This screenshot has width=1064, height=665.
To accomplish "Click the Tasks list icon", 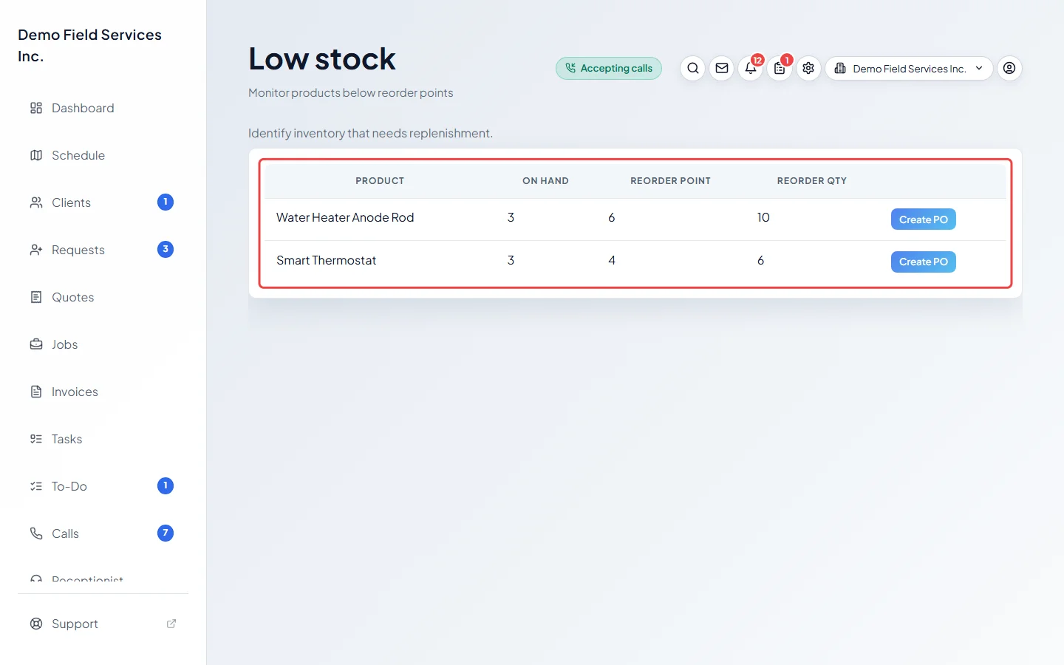I will point(36,439).
